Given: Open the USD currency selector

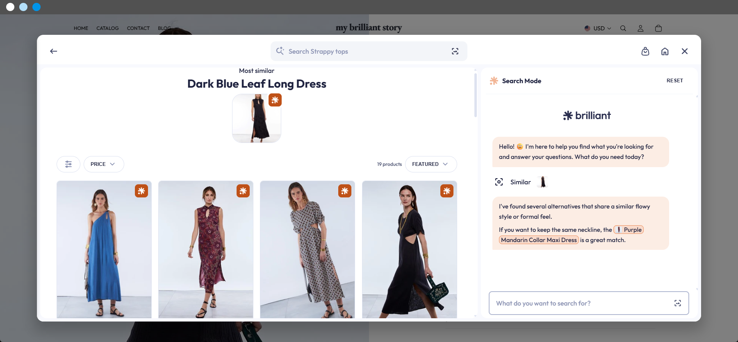Looking at the screenshot, I should [598, 28].
